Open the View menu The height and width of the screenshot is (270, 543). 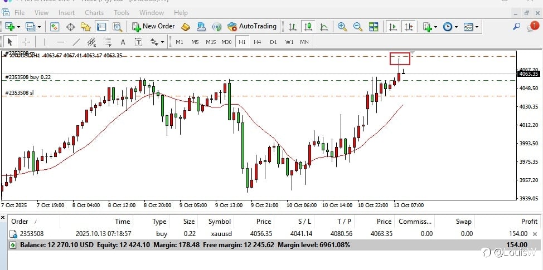42,13
